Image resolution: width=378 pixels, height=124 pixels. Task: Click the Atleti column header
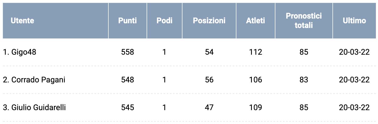pyautogui.click(x=255, y=21)
